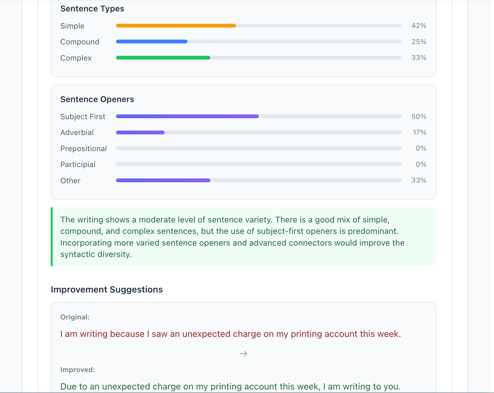The width and height of the screenshot is (494, 393).
Task: Select the Sentence Openers heading
Action: point(97,99)
